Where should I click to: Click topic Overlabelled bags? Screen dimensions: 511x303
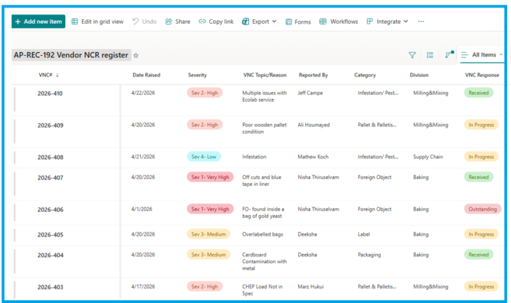[x=263, y=234]
